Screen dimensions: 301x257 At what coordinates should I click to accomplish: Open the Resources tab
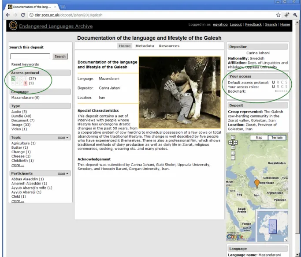[169, 46]
